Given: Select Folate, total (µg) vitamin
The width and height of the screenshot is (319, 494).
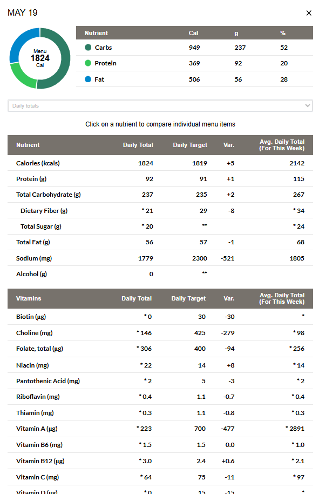Looking at the screenshot, I should tap(160, 349).
